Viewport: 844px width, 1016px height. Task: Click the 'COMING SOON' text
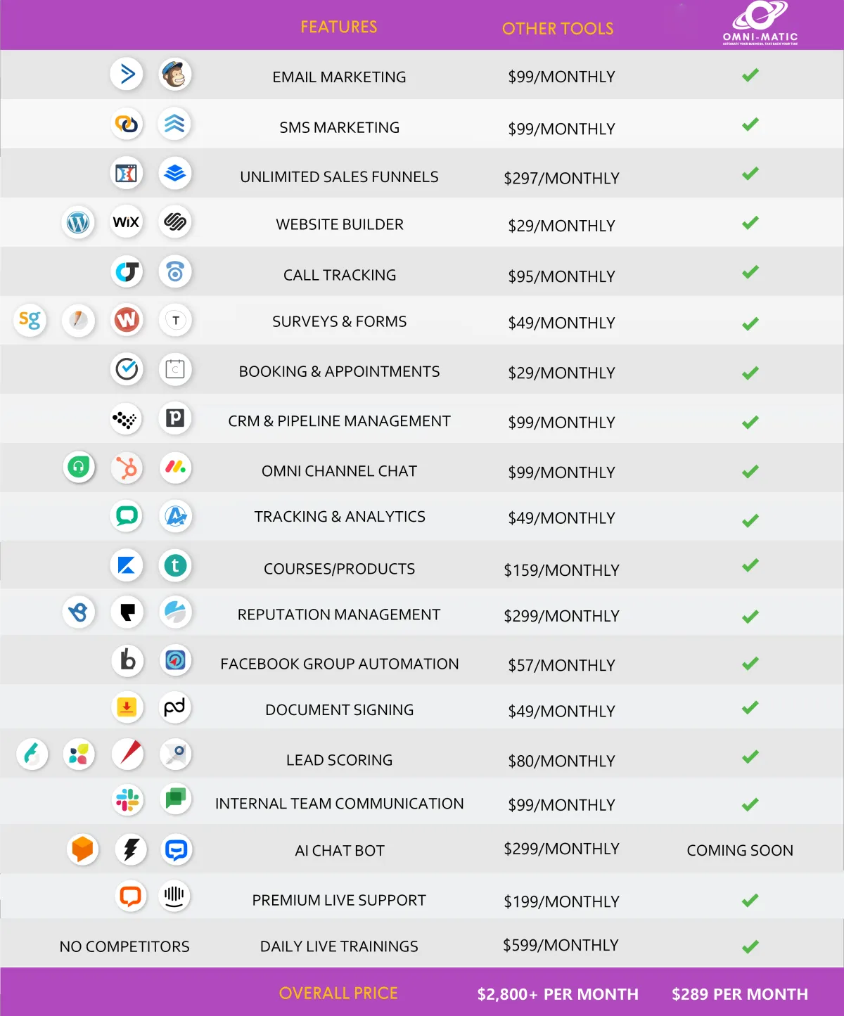[740, 850]
